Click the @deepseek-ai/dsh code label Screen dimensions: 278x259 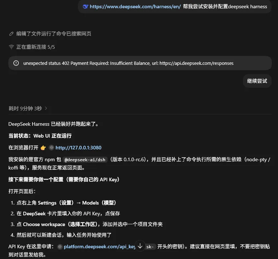point(85,160)
